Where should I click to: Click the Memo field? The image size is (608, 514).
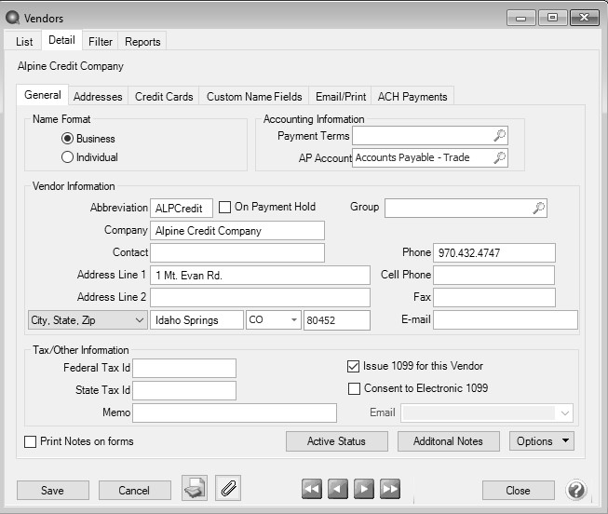(235, 413)
